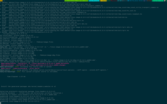Image resolution: width=167 pixels, height=104 pixels.
Task: Click the SIGN hv_sock.ko line
Action: pyautogui.click(x=40, y=9)
